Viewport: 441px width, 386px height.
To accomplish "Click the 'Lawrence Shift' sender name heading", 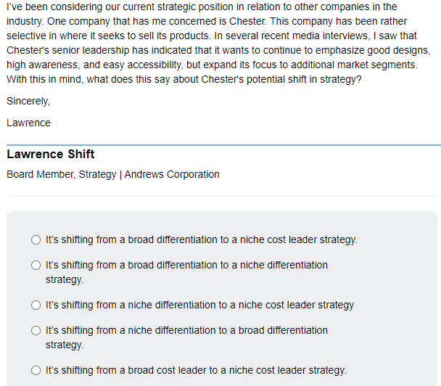I will coord(51,154).
